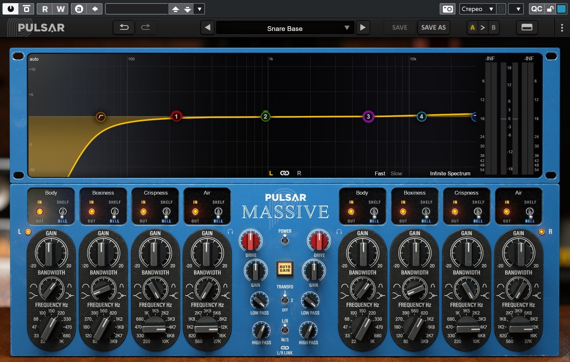Click the redo arrow button

146,27
